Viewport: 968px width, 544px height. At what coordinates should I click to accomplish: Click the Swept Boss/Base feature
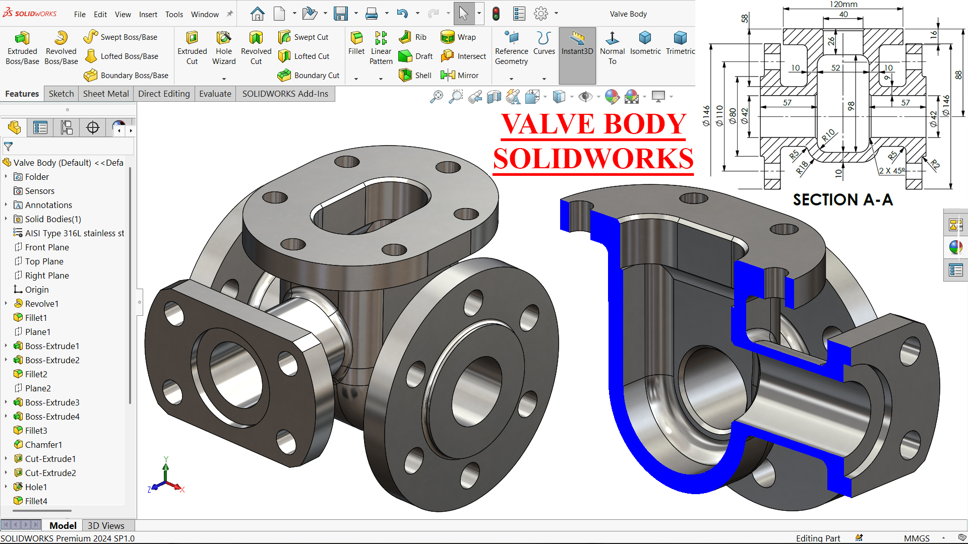click(120, 37)
